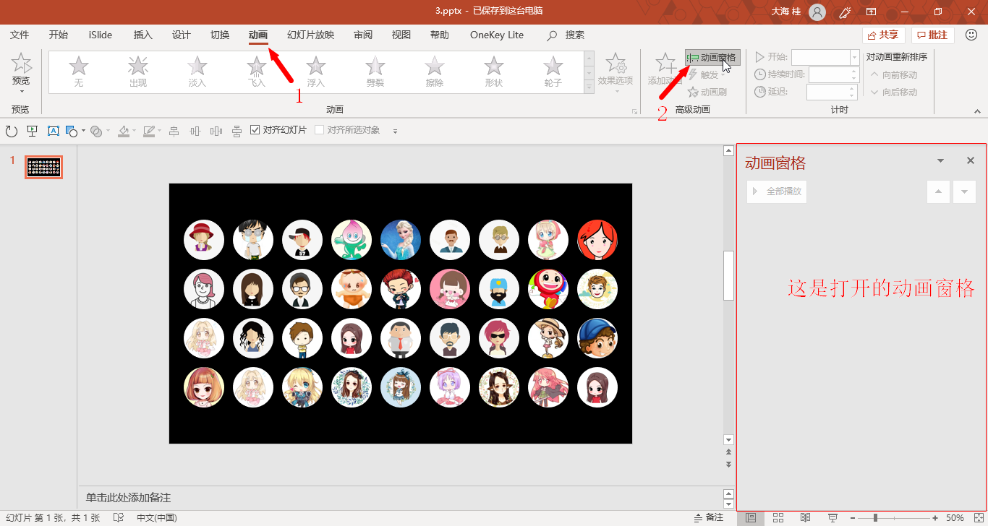This screenshot has width=988, height=526.
Task: Toggle the 备注 notes button in status bar
Action: click(x=708, y=517)
